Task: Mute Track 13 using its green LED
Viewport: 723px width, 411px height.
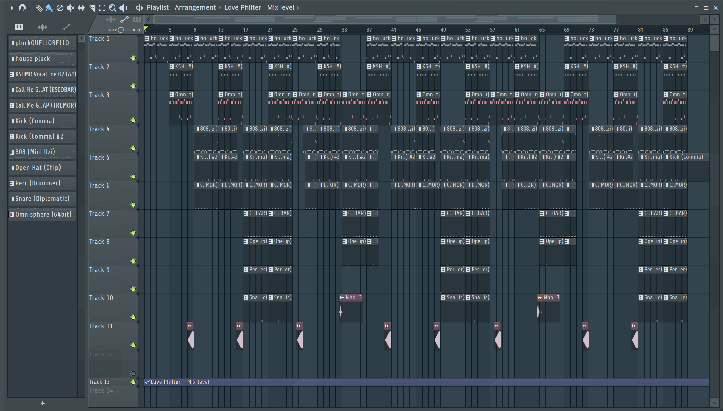Action: [x=133, y=382]
